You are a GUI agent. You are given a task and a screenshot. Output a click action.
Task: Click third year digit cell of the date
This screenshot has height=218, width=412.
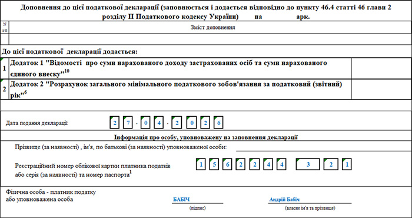pyautogui.click(x=205, y=123)
